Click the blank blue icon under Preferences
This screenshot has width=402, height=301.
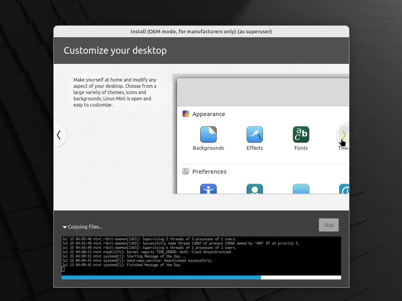(301, 189)
